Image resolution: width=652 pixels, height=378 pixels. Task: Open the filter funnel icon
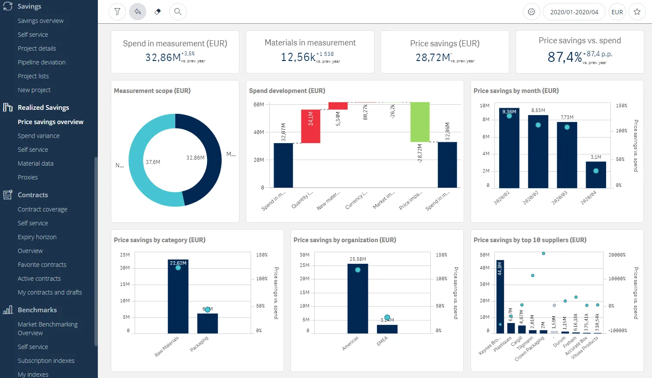pos(117,12)
